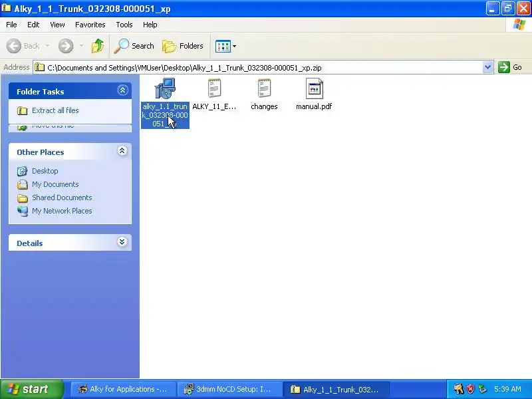Toggle the Folders pane button
The height and width of the screenshot is (399, 532).
(183, 46)
